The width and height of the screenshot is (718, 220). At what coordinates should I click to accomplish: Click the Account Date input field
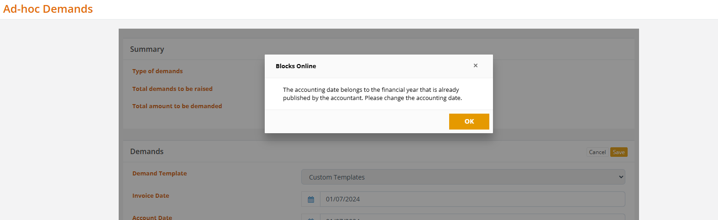[x=472, y=218]
